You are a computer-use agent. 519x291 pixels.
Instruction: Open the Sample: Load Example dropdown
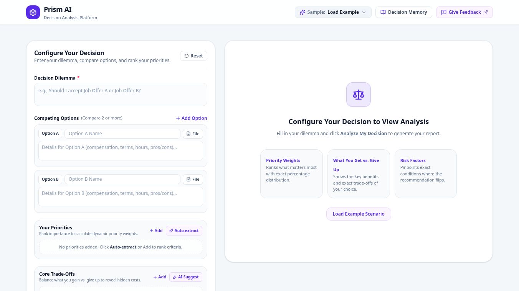333,12
